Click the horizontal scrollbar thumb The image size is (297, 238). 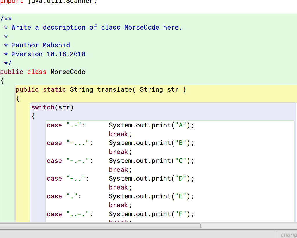point(102,226)
